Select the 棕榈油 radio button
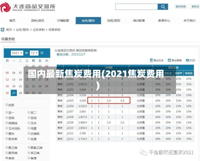The image size is (200, 161). (x=7, y=123)
